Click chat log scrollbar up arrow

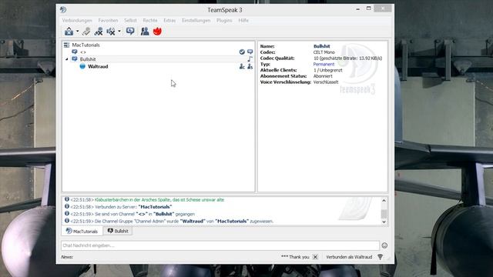point(384,200)
